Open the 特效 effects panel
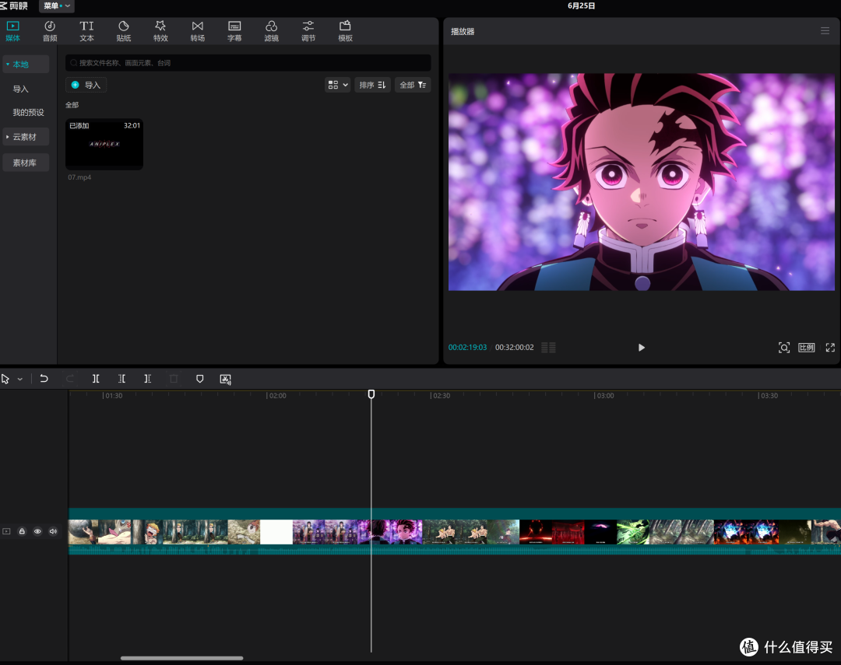The height and width of the screenshot is (665, 841). coord(160,31)
